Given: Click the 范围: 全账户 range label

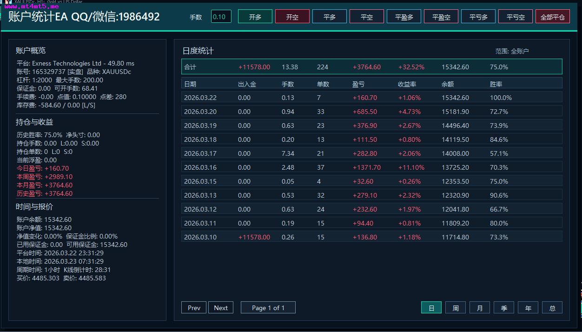Looking at the screenshot, I should [512, 51].
